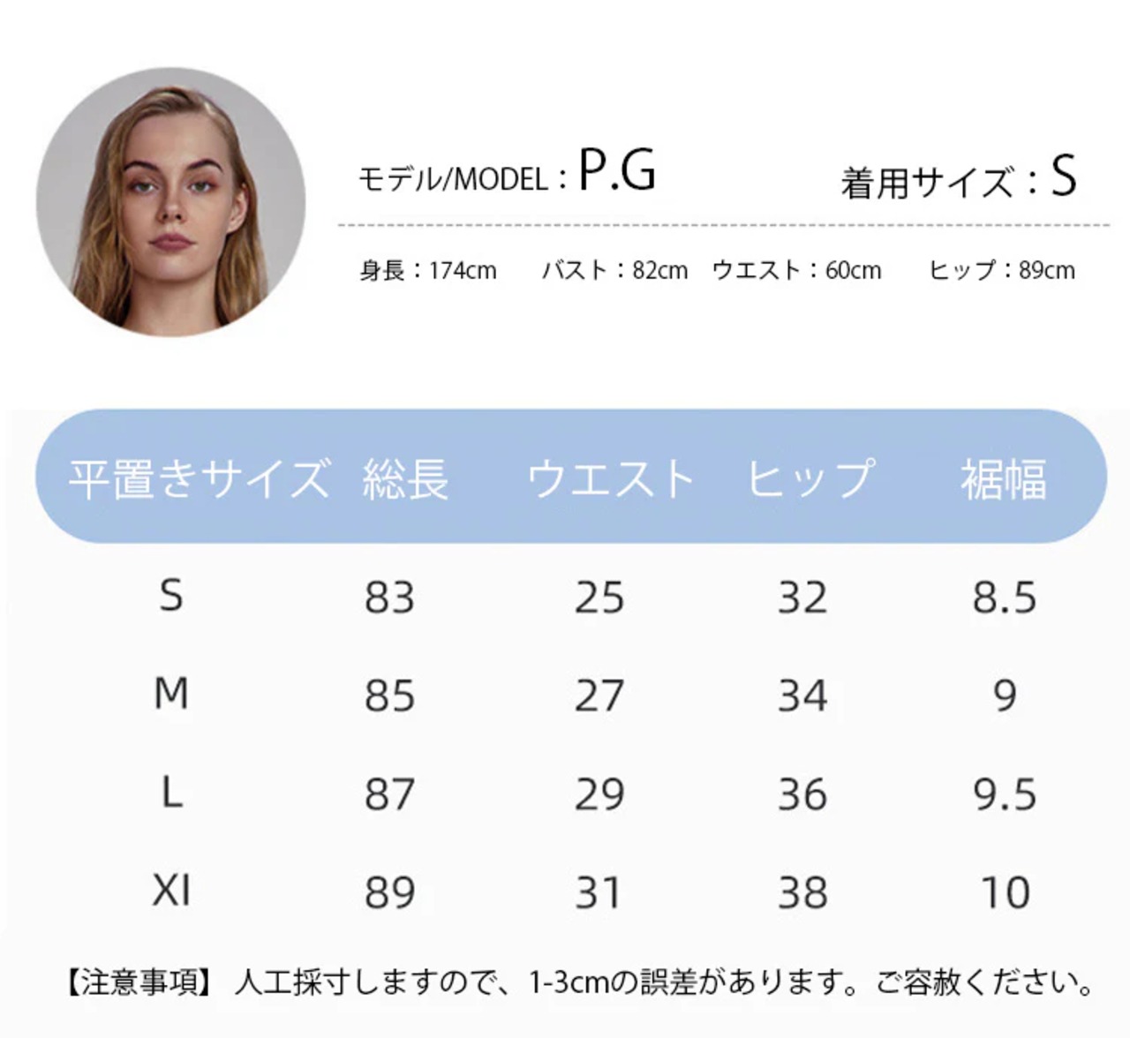This screenshot has width=1130, height=1038.
Task: Click the model's circular portrait photo
Action: pos(170,202)
